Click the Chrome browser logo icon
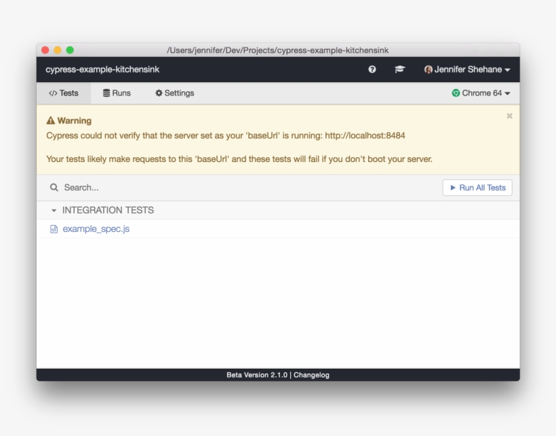The width and height of the screenshot is (556, 436). (456, 93)
